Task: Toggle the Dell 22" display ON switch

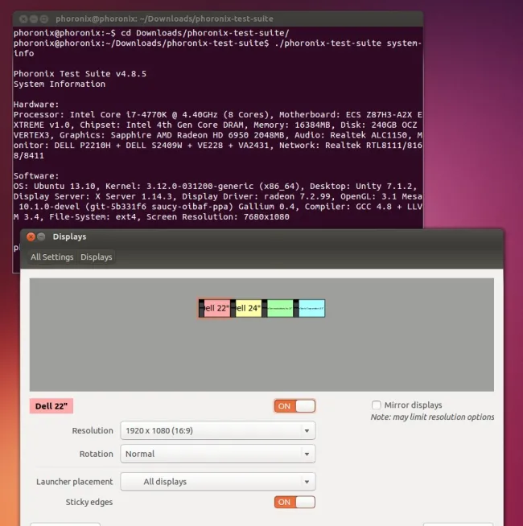Action: click(x=294, y=406)
